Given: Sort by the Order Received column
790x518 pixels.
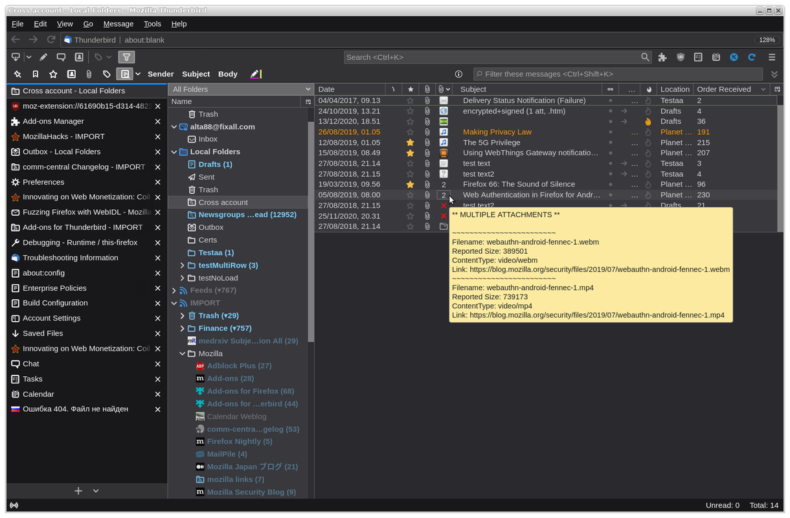Looking at the screenshot, I should tap(732, 89).
